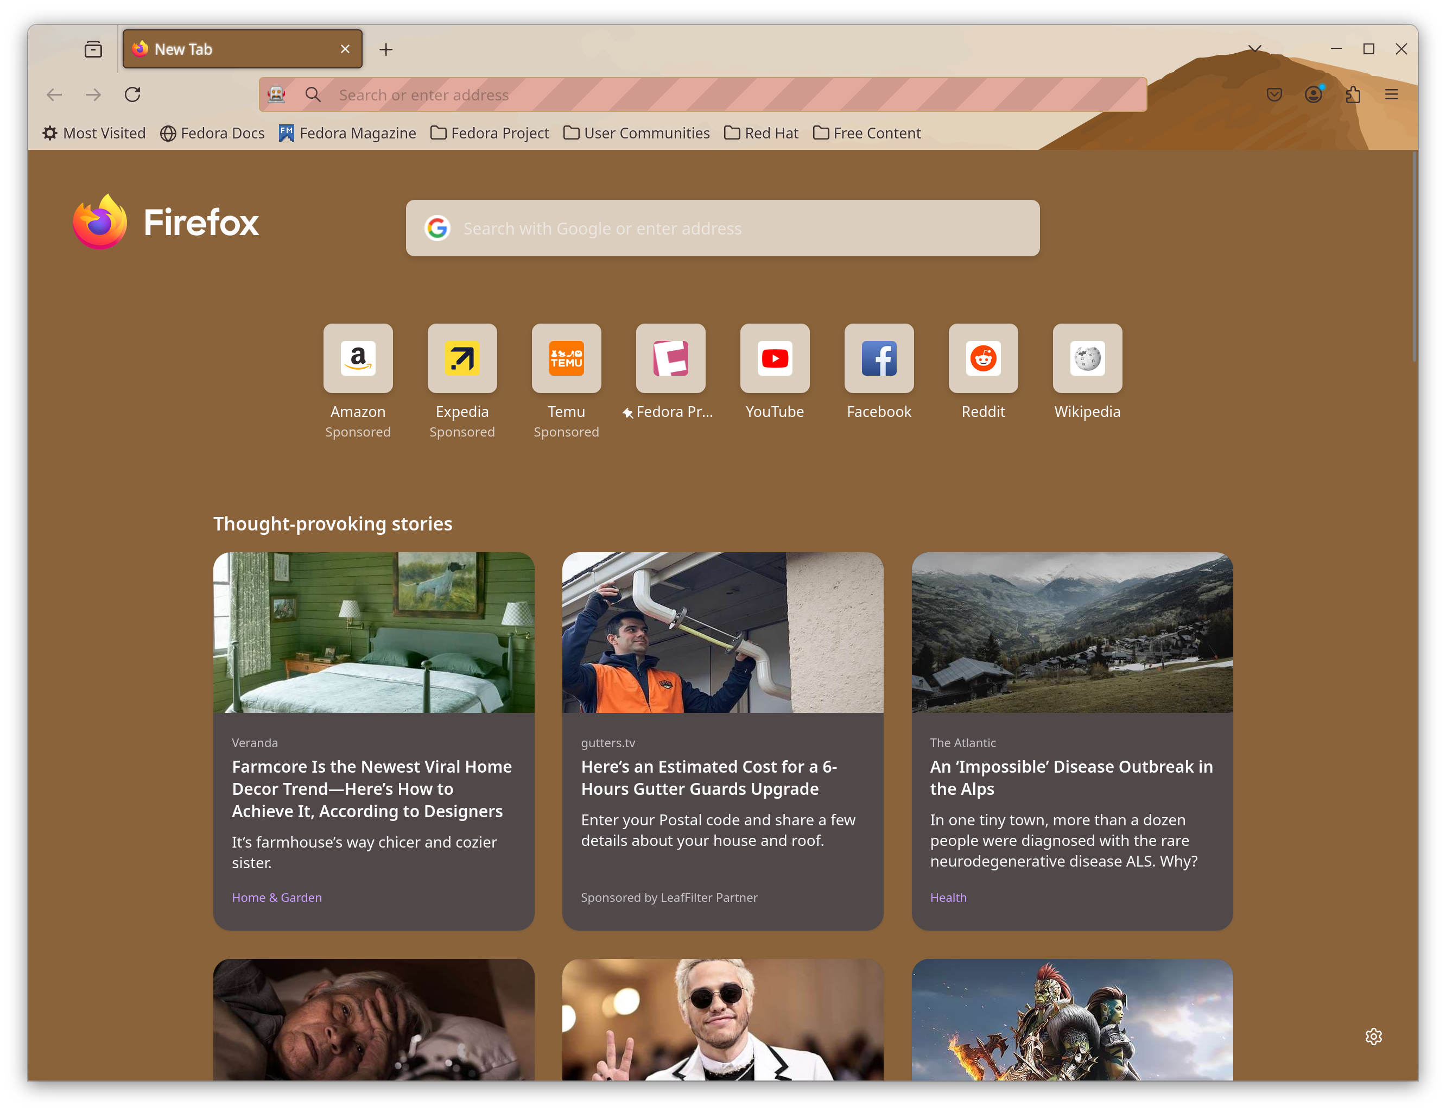Click the robot icon in the address bar

[x=277, y=94]
